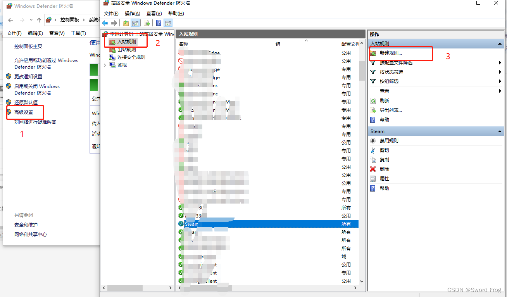Click 对网络进行疑难解答 link
Image resolution: width=507 pixels, height=297 pixels.
(x=35, y=122)
